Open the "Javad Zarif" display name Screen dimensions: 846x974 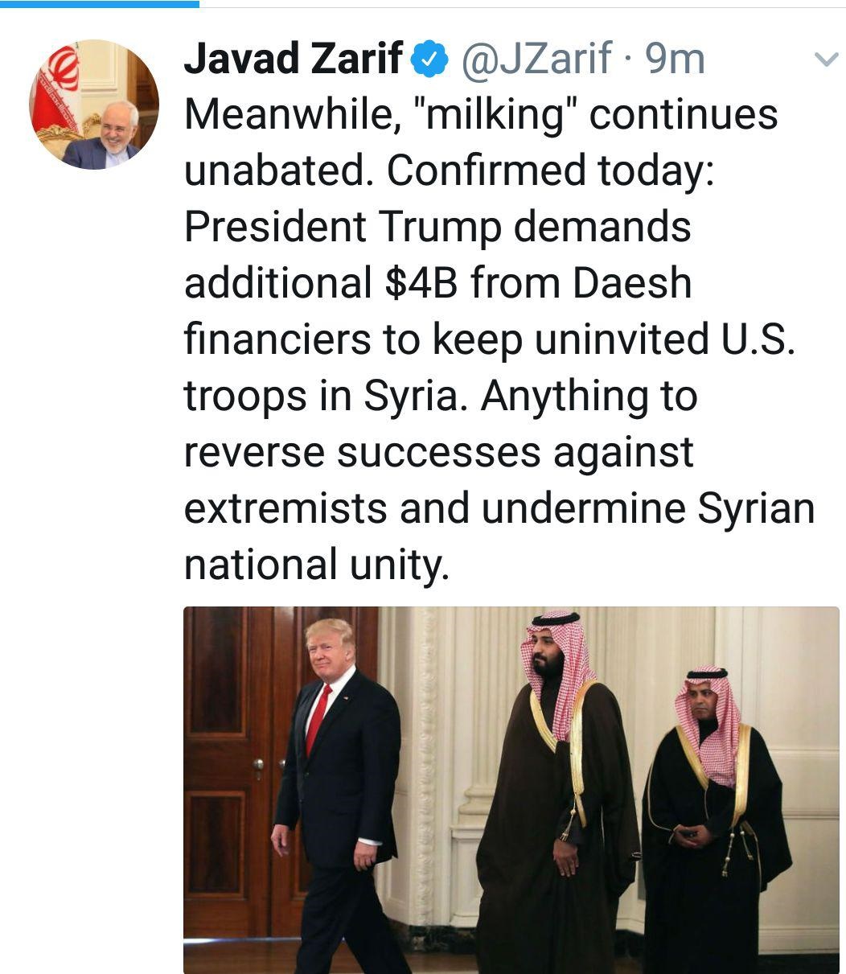click(x=294, y=60)
